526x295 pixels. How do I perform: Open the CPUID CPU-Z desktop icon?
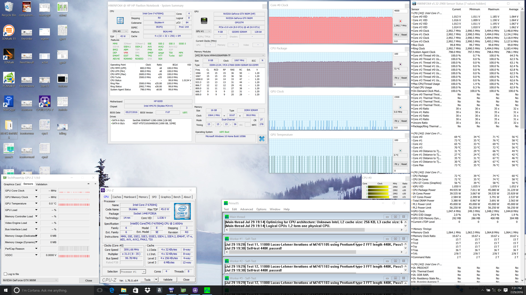45,102
